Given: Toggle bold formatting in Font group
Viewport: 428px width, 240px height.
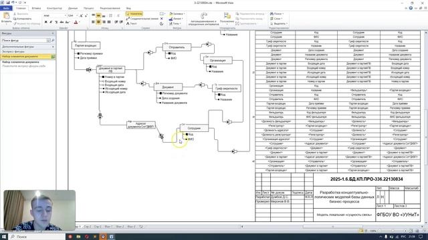Looking at the screenshot, I should pos(46,22).
